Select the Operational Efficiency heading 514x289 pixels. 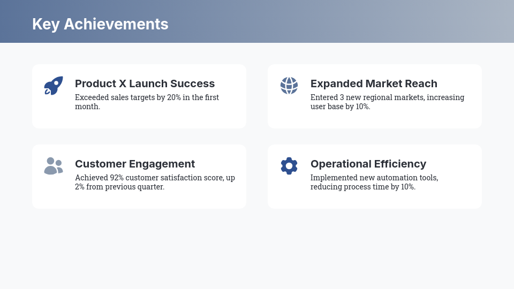pos(368,164)
